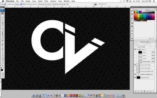This screenshot has height=98, width=157.
Task: Select the Blur tool
Action: (x=3, y=43)
